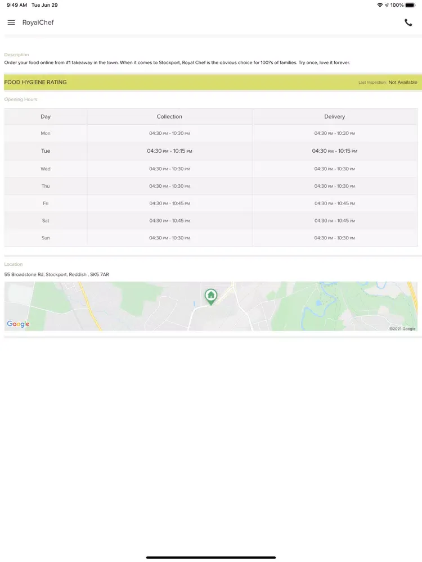Viewport: 422px width, 562px height.
Task: Open the Google logo on map
Action: click(x=18, y=324)
